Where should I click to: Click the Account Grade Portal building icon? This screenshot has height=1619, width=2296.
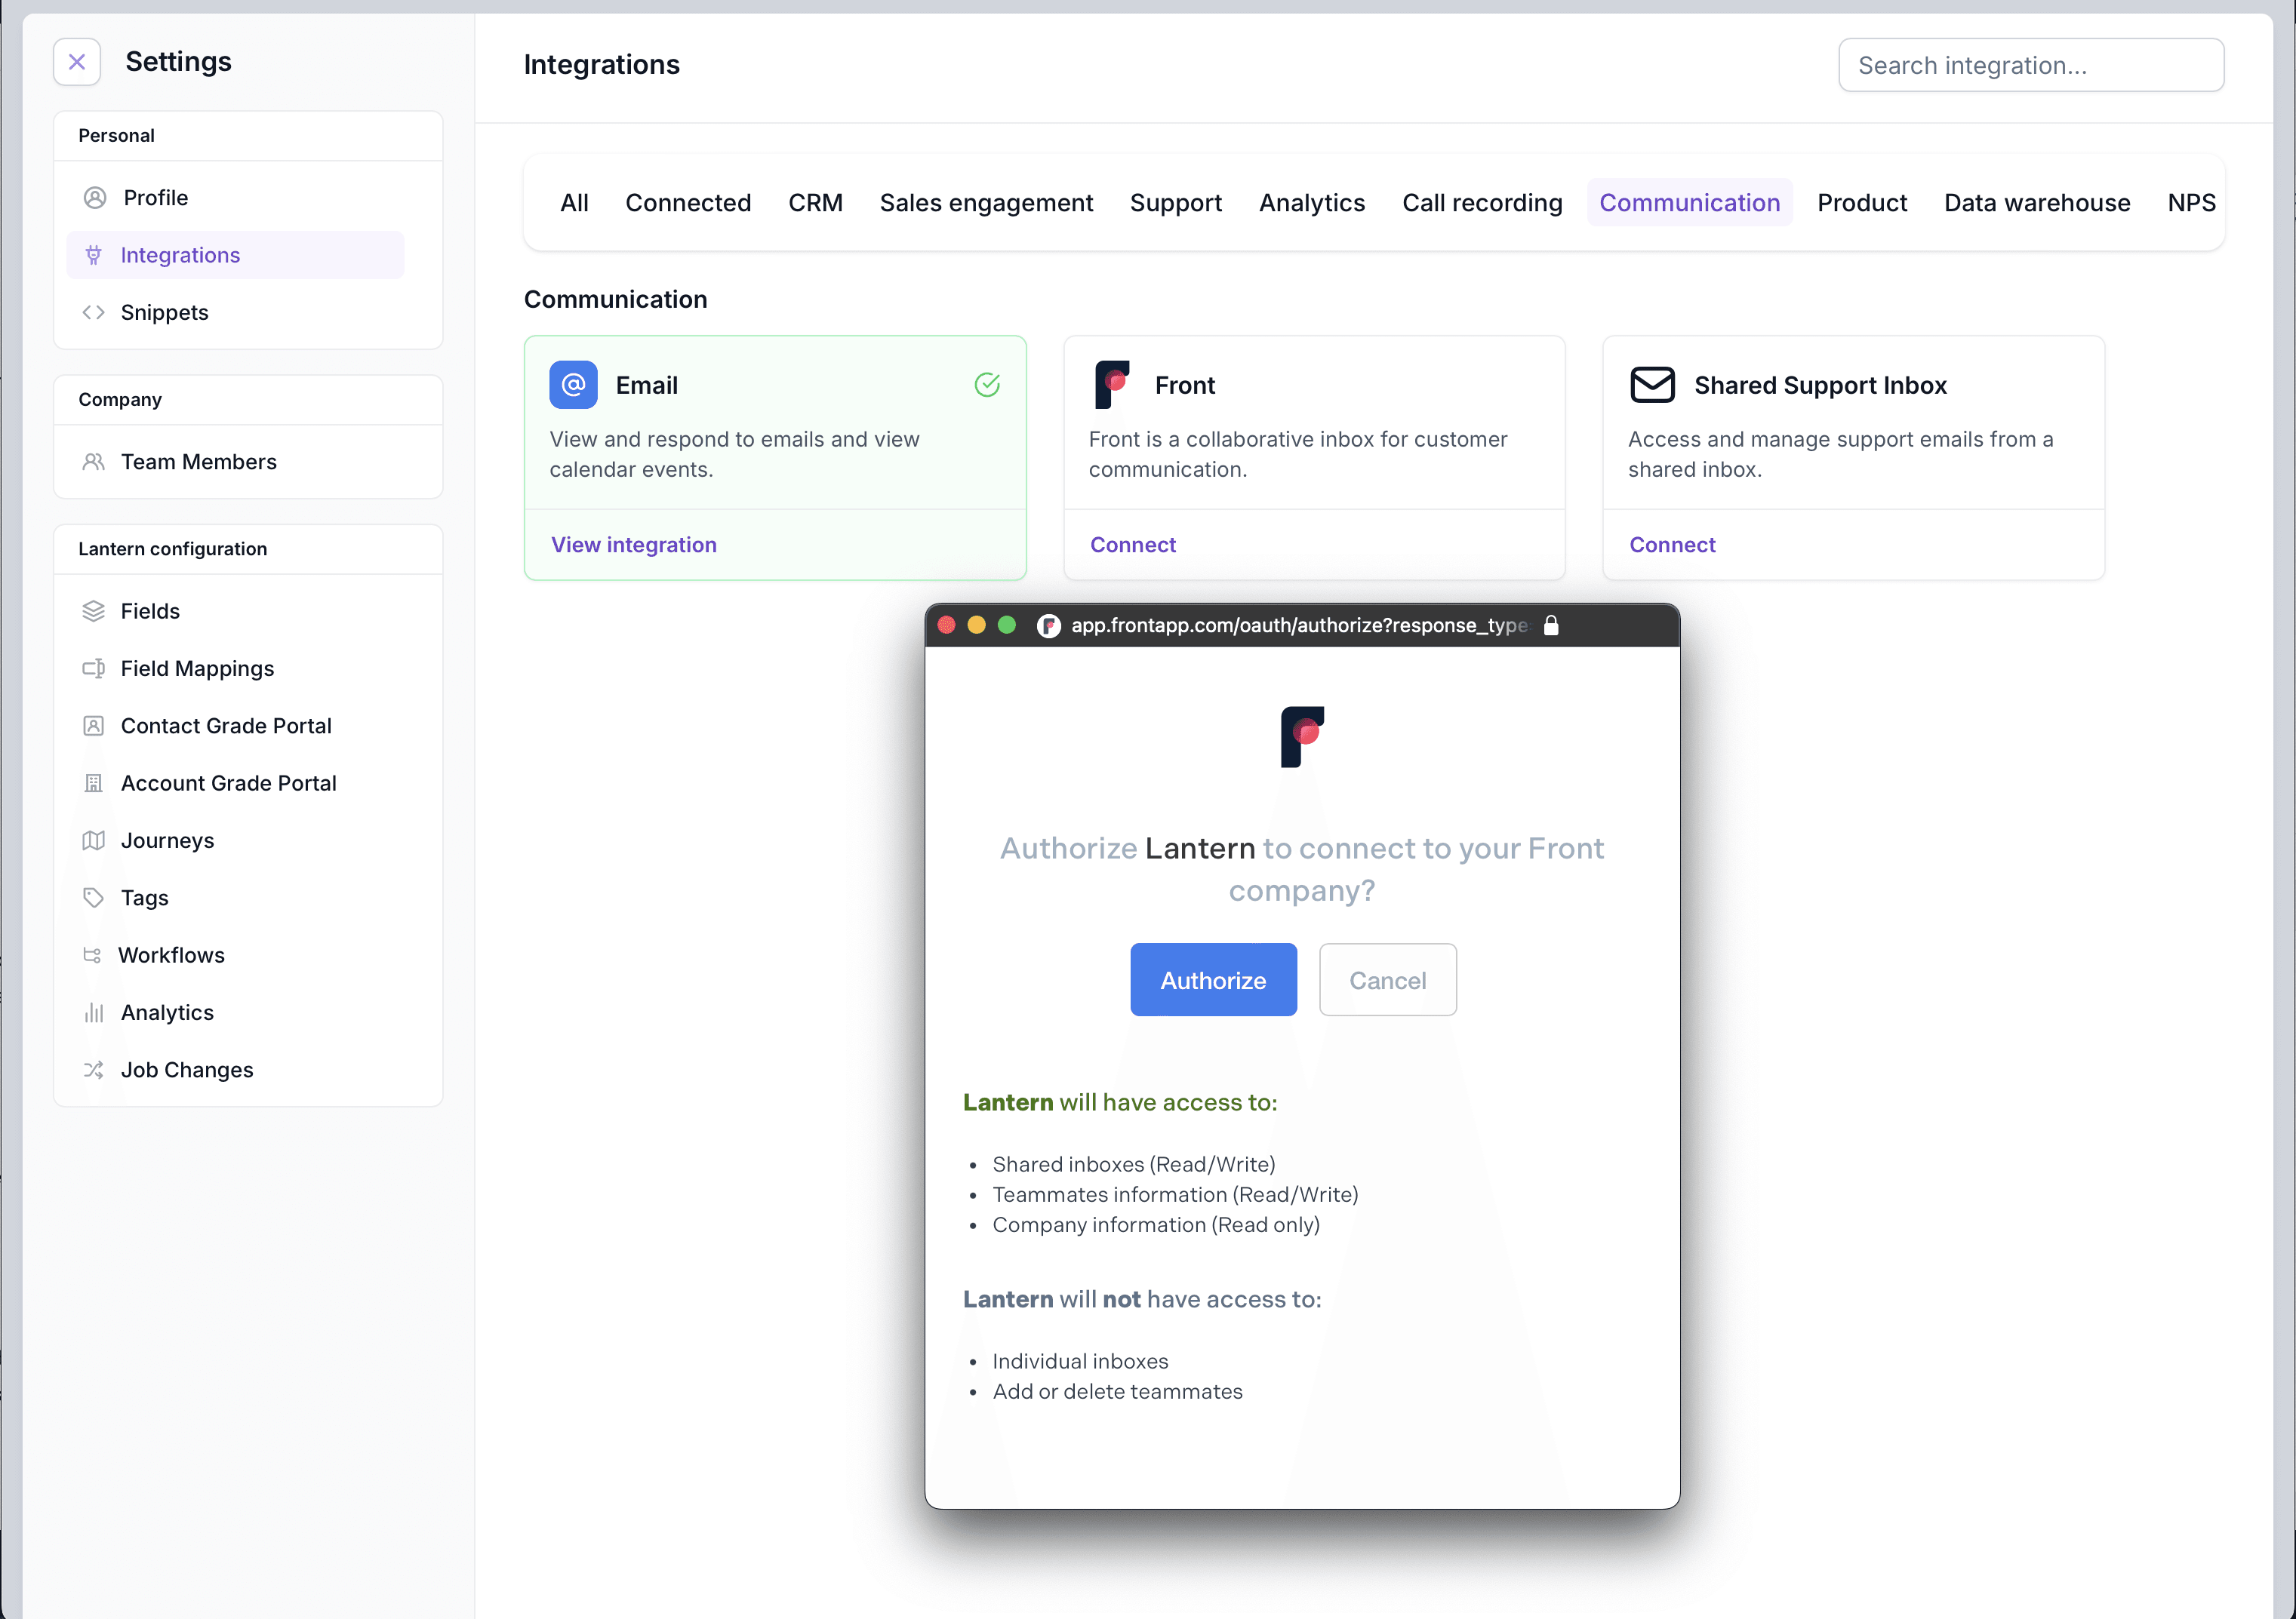pos(93,782)
